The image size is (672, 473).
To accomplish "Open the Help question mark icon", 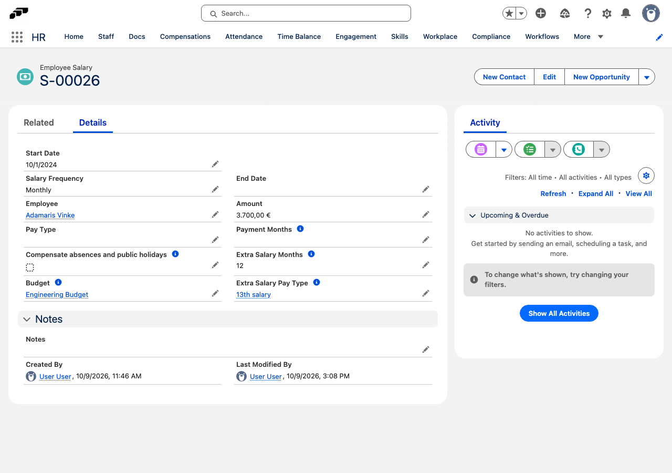I will point(588,14).
